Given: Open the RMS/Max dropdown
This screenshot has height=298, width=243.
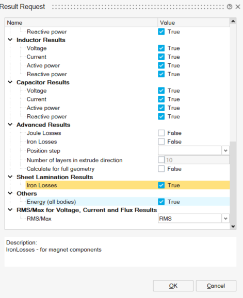Looking at the screenshot, I should [225, 219].
